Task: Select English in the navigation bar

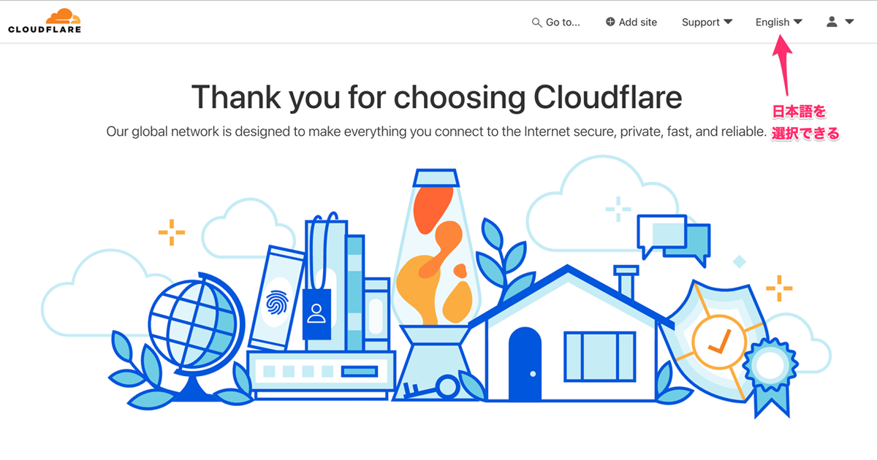Action: (x=772, y=22)
